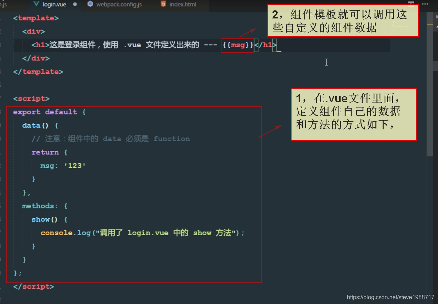The image size is (438, 304).
Task: Click the {{msg}} interpolation in the h1
Action: 238,45
